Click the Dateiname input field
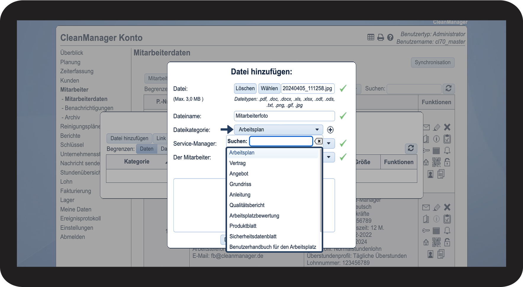The width and height of the screenshot is (523, 287). coord(284,116)
